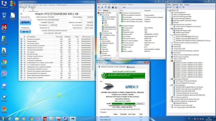Expand IDE ATA/ATAPI controllers node
Viewport: 216px width, 121px height.
tap(170, 16)
